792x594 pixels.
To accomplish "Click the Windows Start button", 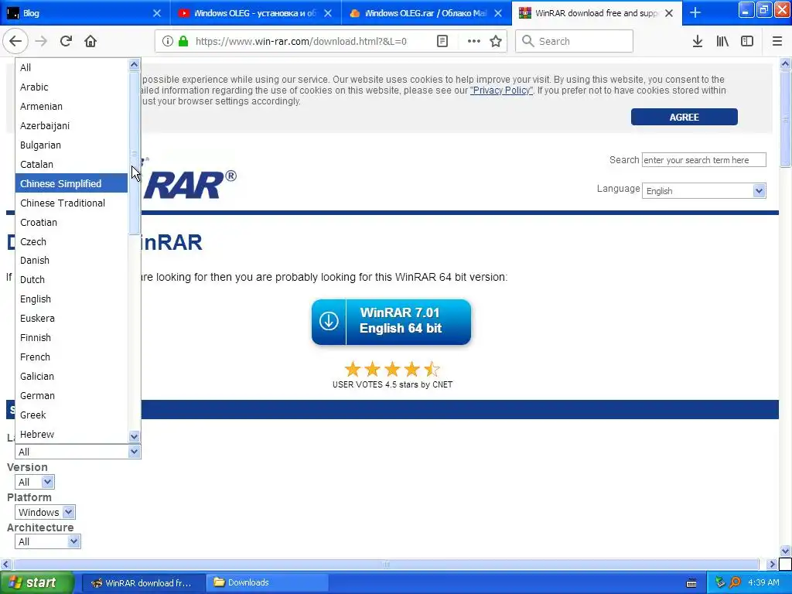I will click(36, 582).
